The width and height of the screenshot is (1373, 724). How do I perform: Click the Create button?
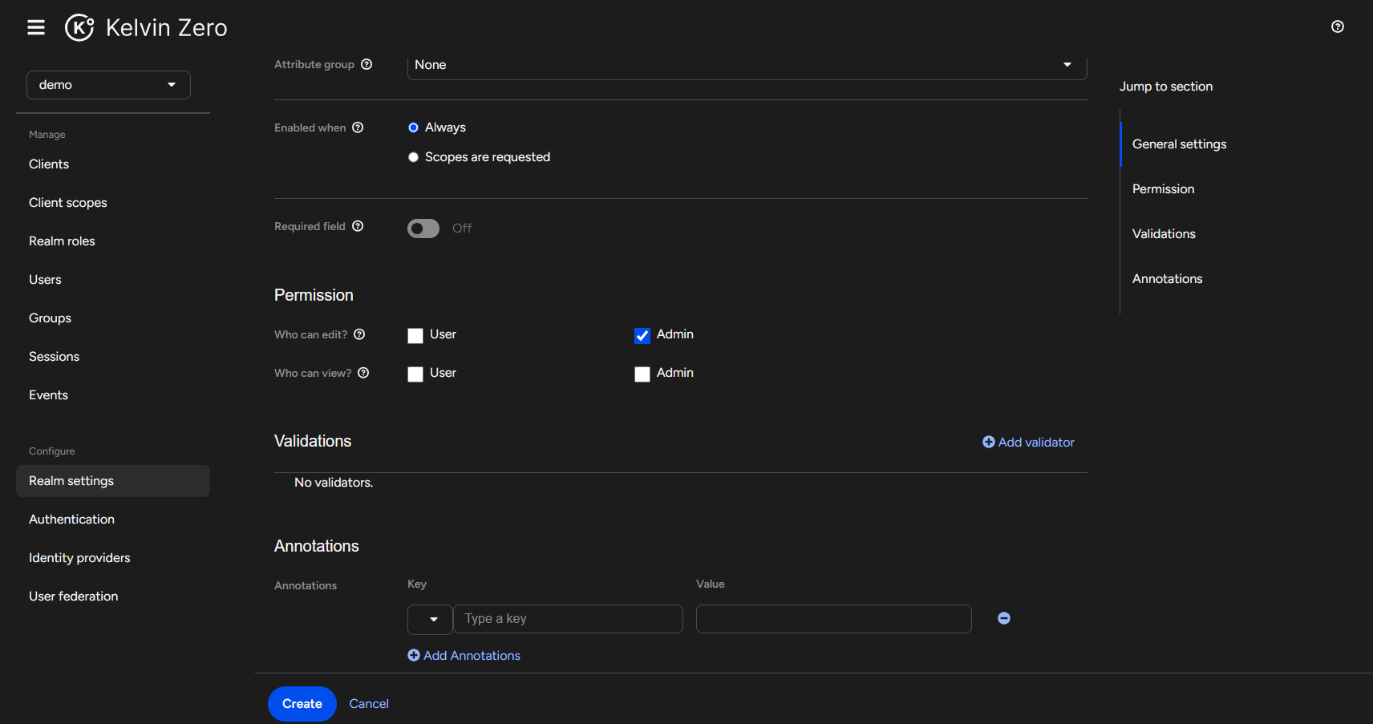[302, 703]
